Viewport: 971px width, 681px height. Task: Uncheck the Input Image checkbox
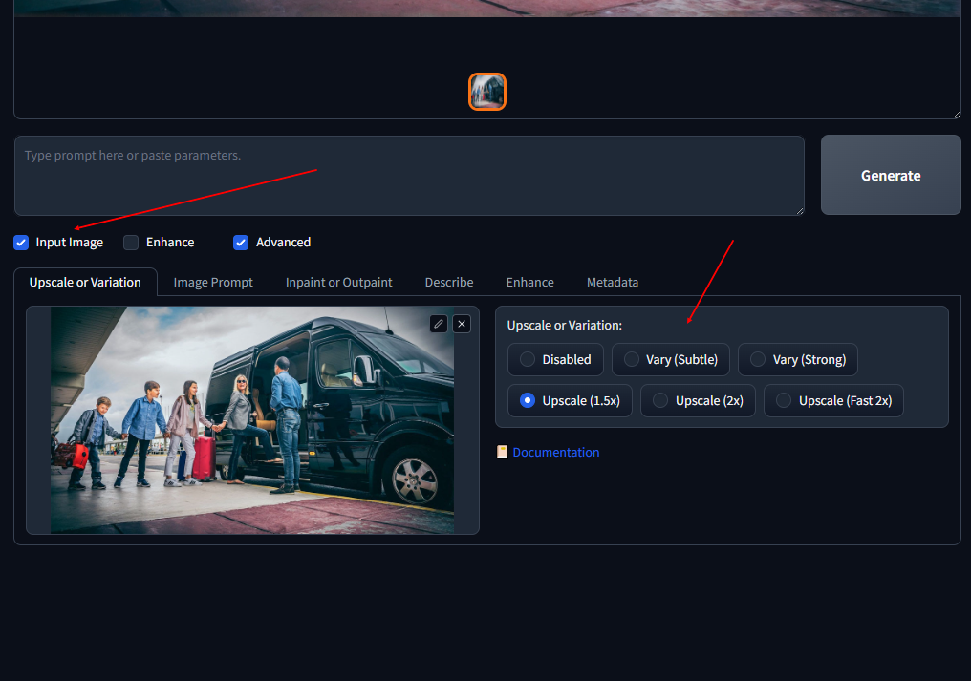click(21, 243)
